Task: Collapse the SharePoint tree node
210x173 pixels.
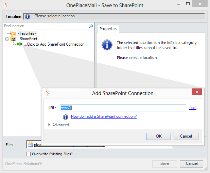Action: [7, 39]
